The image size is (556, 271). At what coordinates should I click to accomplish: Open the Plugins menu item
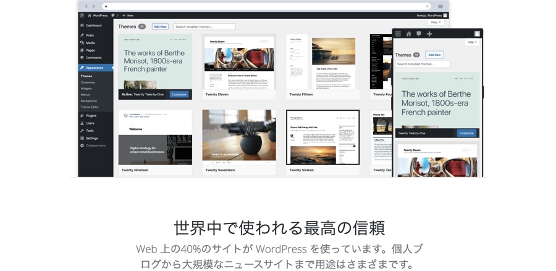coord(91,116)
